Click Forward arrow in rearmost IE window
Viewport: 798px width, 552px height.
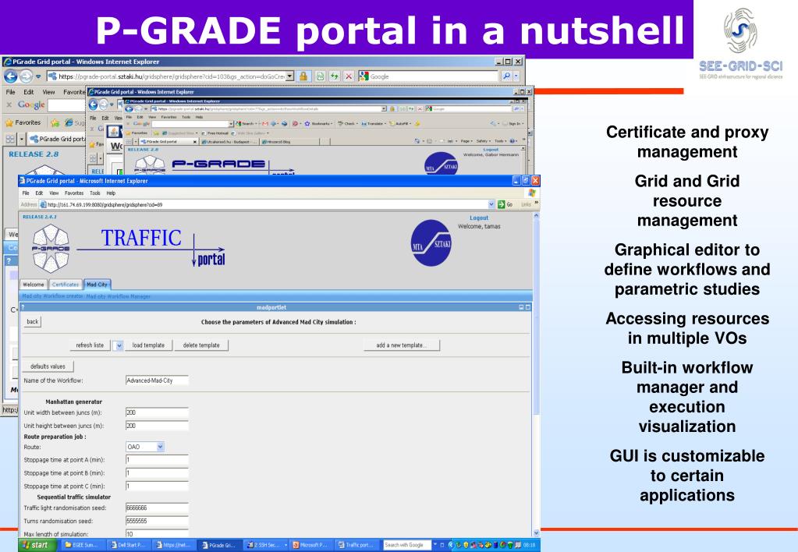[x=26, y=76]
